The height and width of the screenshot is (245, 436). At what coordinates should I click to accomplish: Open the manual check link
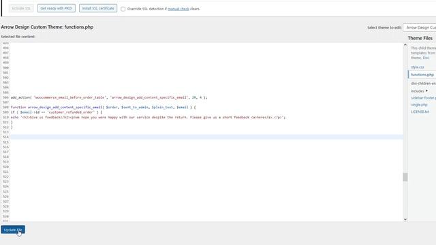(178, 9)
